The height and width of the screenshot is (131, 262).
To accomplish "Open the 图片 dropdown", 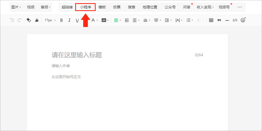I will click(16, 7).
